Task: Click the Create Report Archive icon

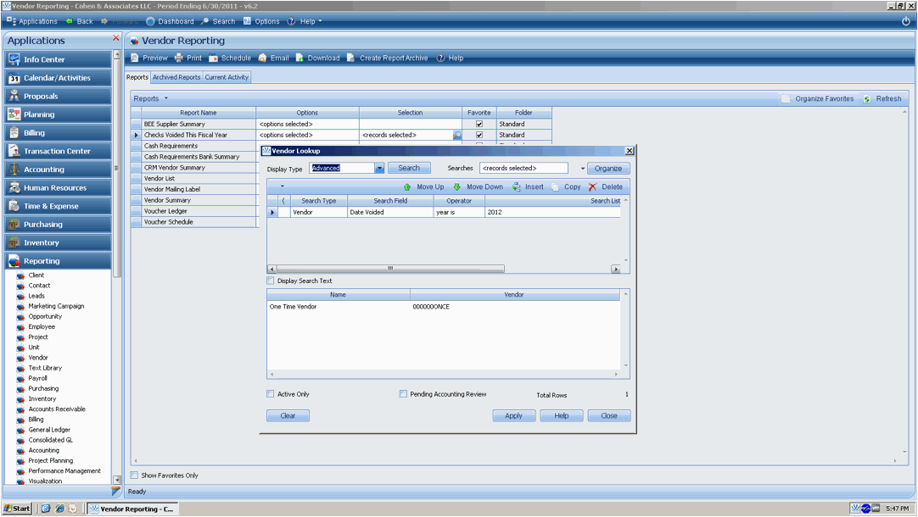Action: tap(351, 58)
